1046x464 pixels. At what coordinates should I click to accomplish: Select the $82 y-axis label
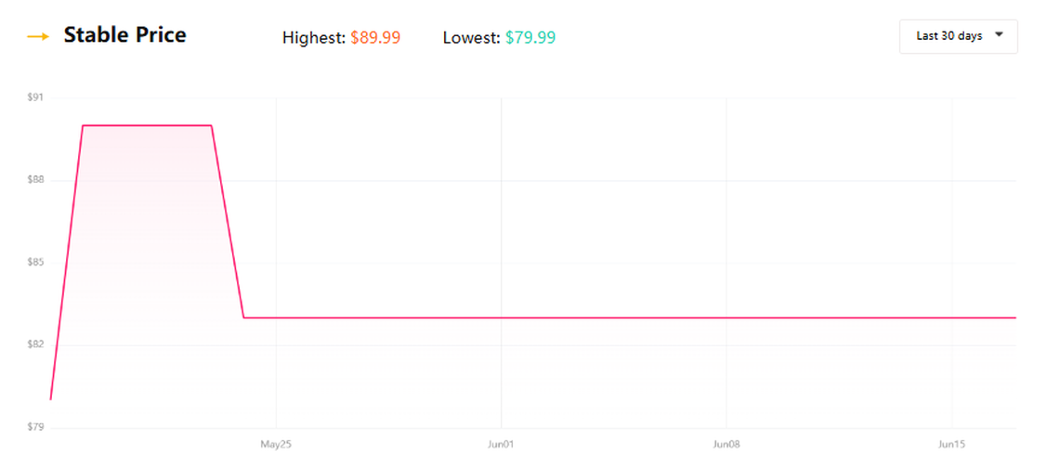(x=34, y=344)
